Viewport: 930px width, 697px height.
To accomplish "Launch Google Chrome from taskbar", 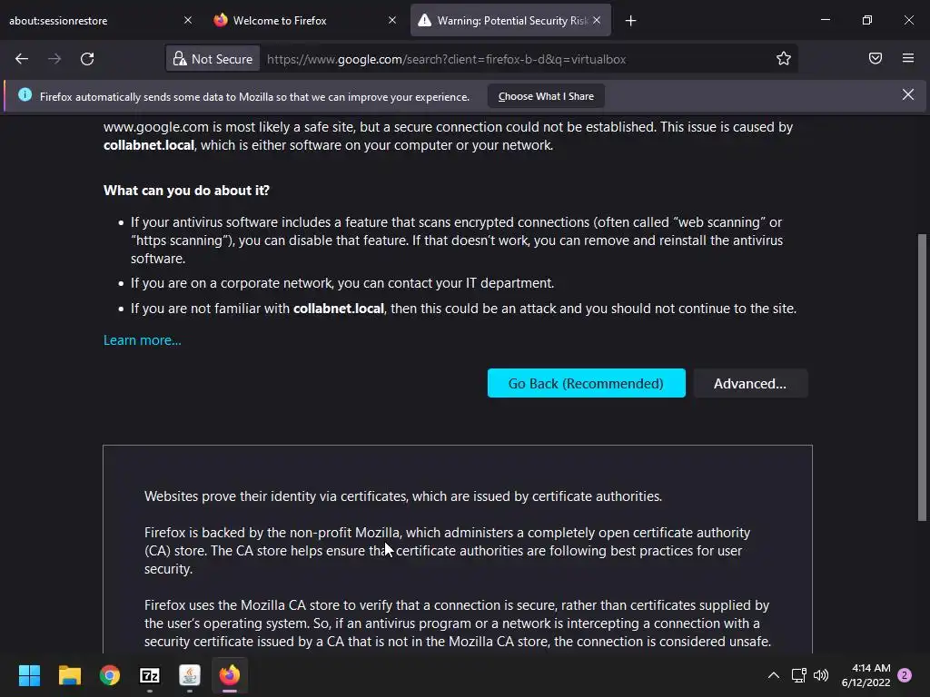I will (x=110, y=675).
